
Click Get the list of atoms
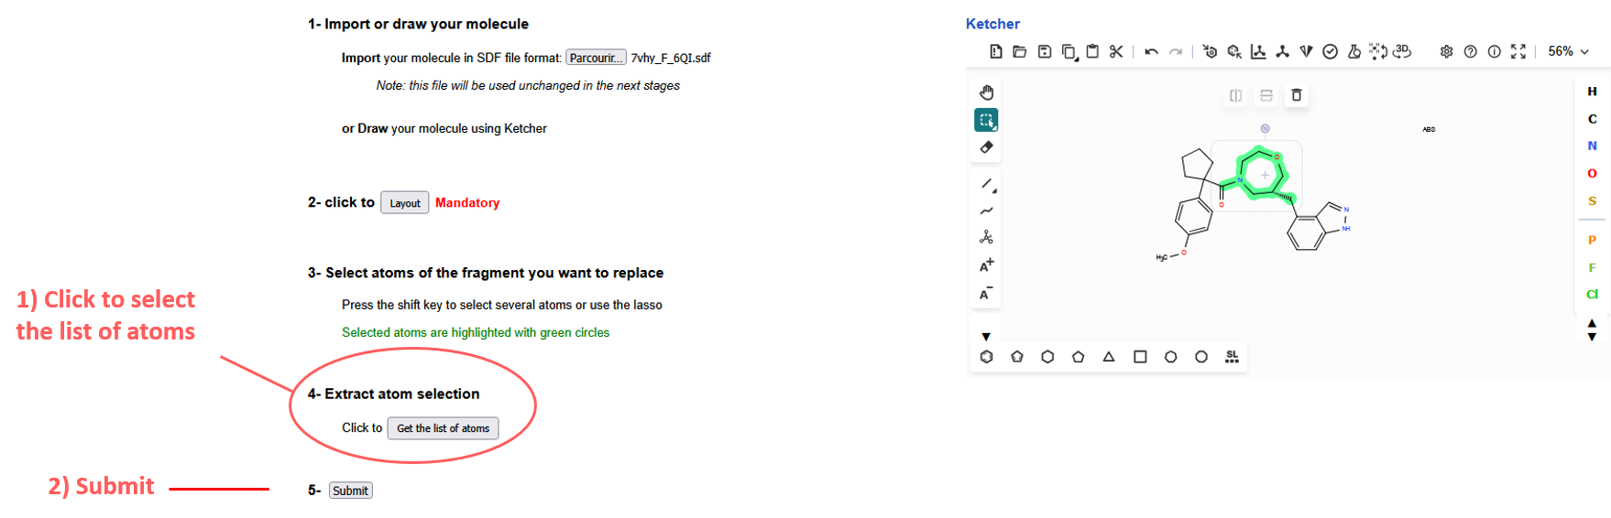(x=443, y=428)
